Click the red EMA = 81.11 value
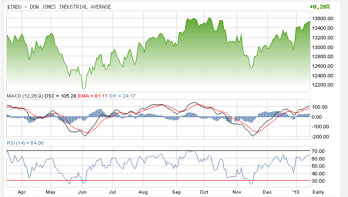This screenshot has height=197, width=348. click(93, 96)
